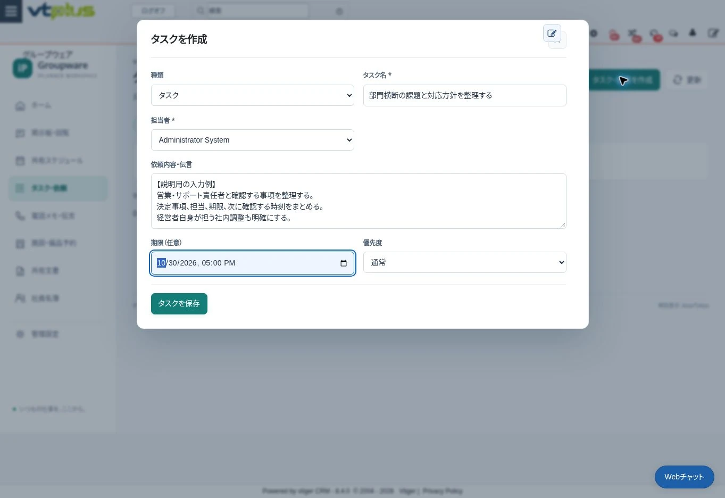The image size is (725, 498).
Task: Click the vtplus logo in the header
Action: click(x=61, y=10)
